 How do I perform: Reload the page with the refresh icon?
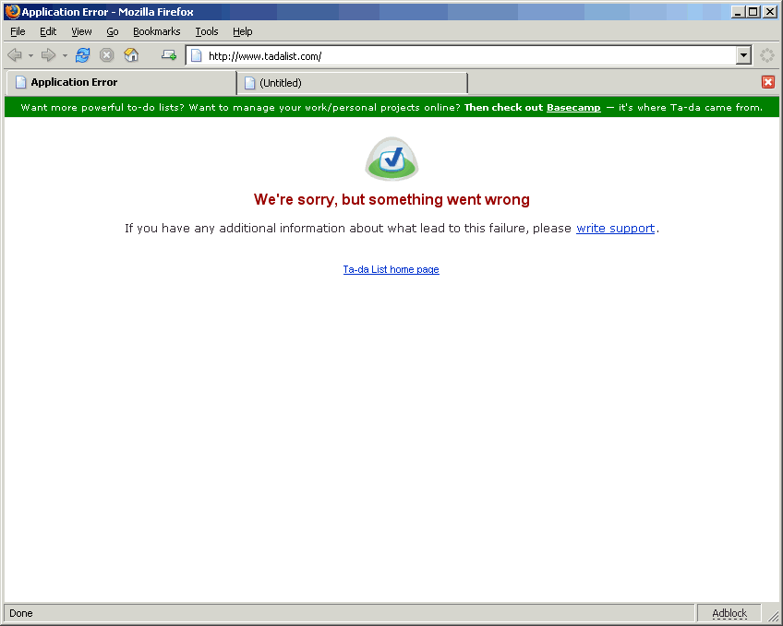(x=82, y=54)
